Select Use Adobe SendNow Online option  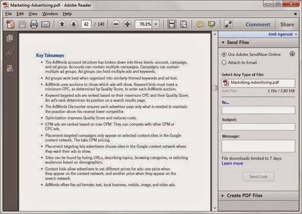coord(224,54)
